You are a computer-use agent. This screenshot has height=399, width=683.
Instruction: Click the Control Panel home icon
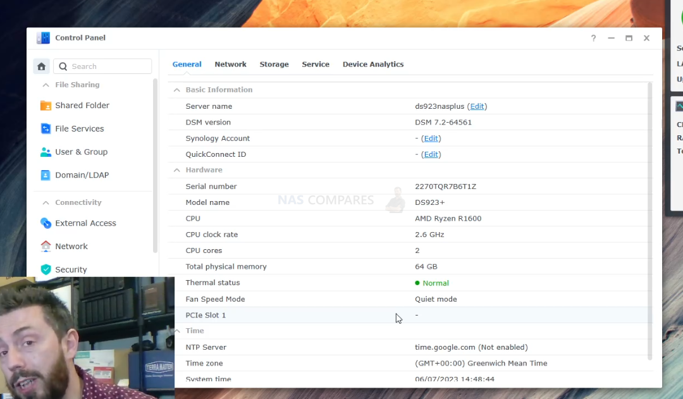41,66
